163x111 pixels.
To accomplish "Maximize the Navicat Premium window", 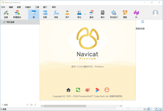I will coord(152,2).
